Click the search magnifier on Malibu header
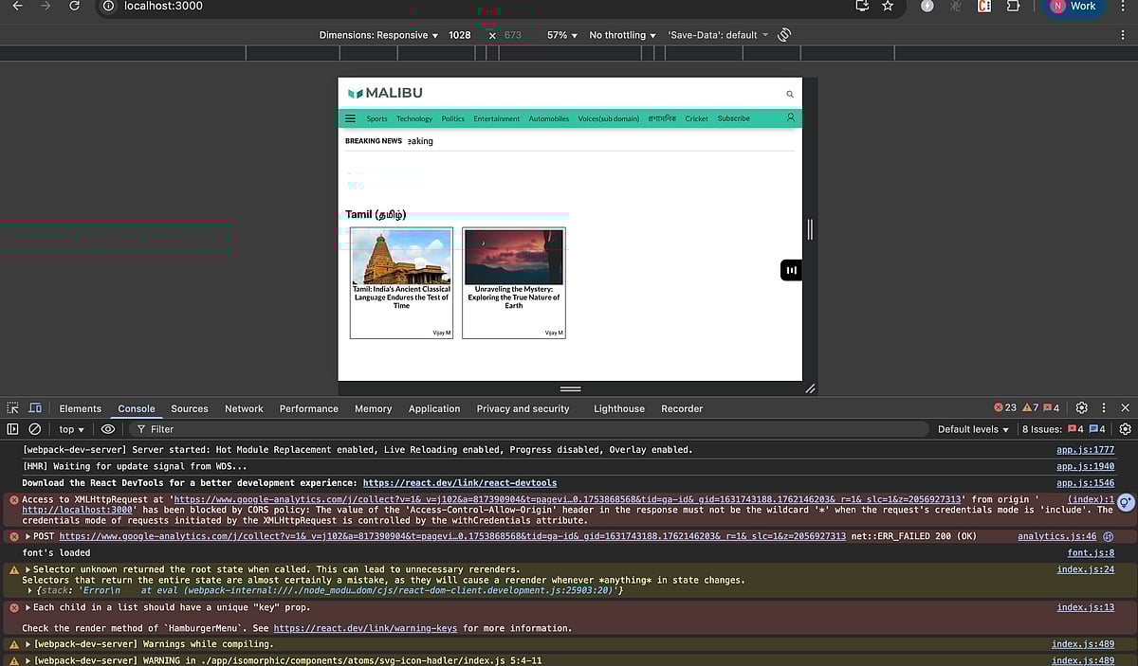The width and height of the screenshot is (1138, 666). pos(789,94)
